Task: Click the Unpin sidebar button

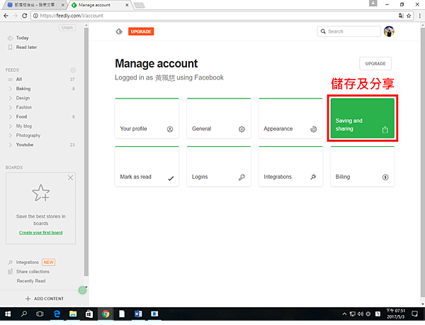Action: (x=67, y=28)
